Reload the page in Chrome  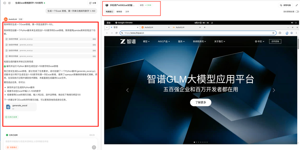(x=116, y=33)
